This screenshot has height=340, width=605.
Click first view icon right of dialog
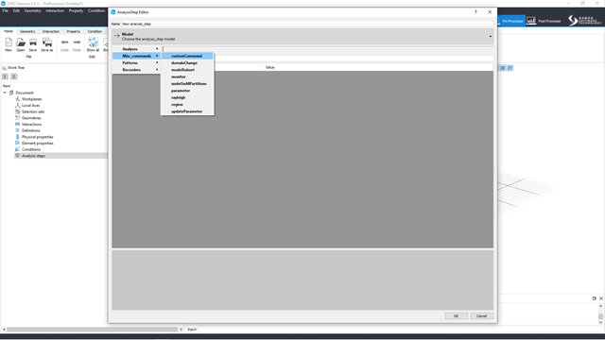[x=502, y=68]
